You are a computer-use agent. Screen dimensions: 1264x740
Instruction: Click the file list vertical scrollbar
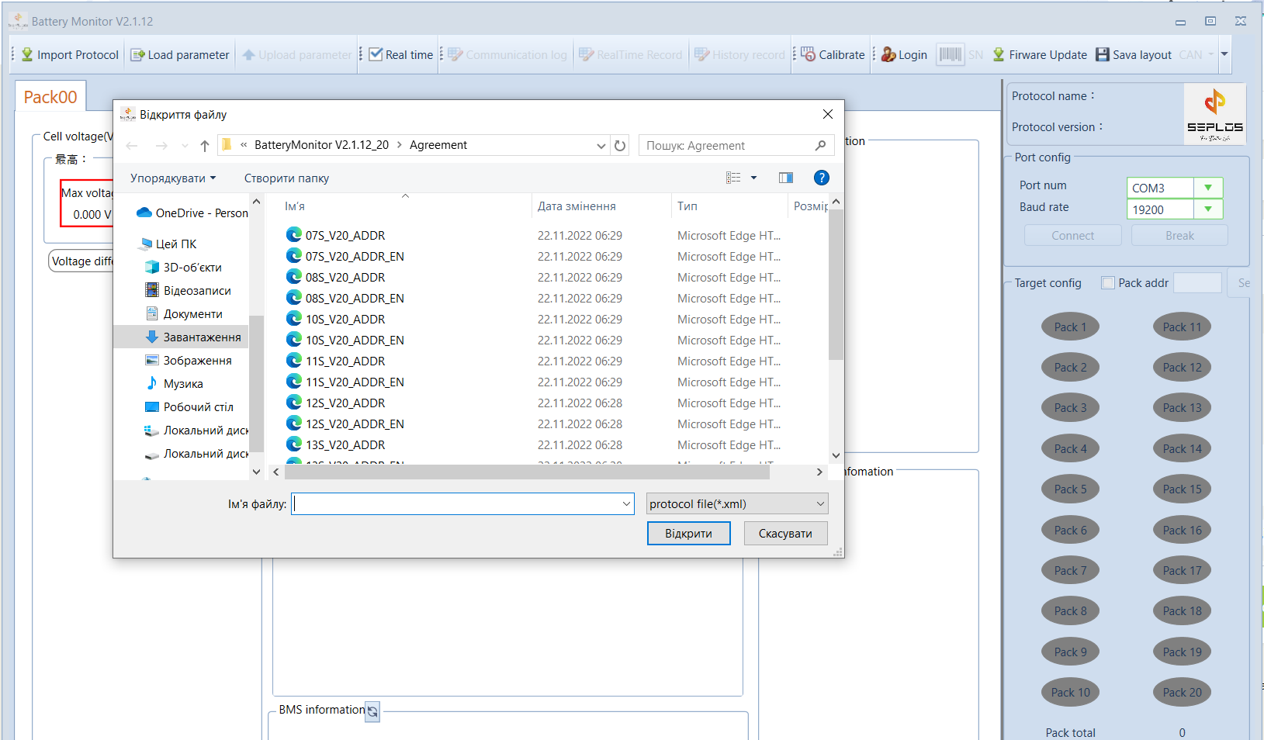(x=836, y=285)
